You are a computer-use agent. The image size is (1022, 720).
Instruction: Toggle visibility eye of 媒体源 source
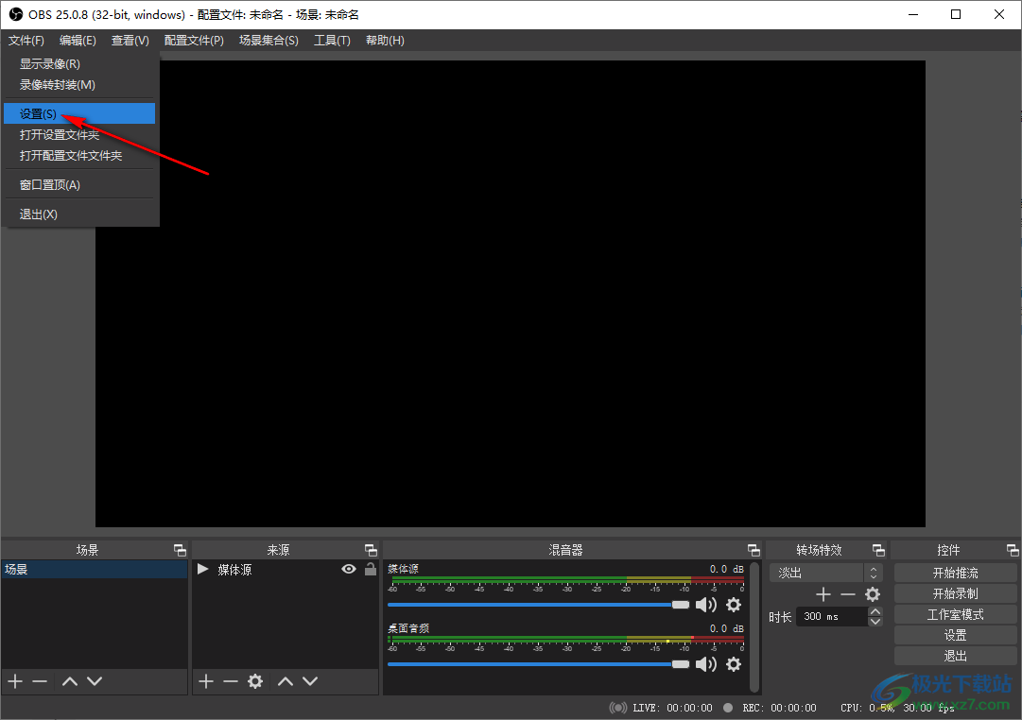pos(349,570)
